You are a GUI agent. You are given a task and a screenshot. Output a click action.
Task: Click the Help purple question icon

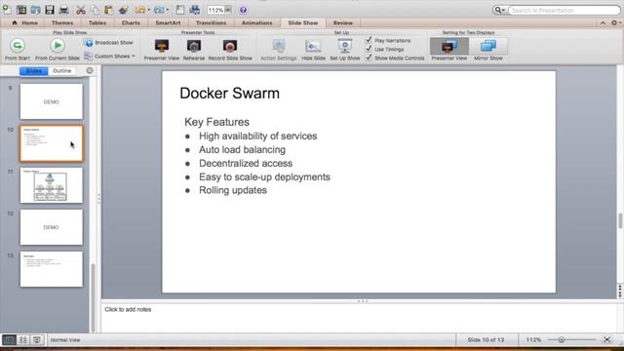243,10
